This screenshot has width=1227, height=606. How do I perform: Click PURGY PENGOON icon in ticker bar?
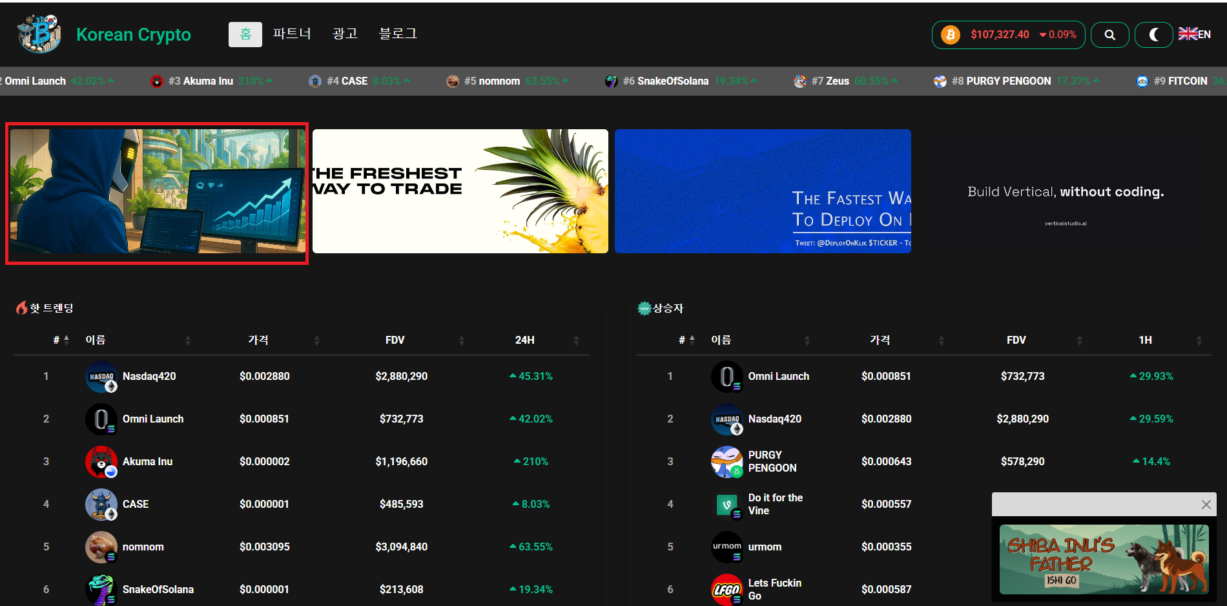pyautogui.click(x=940, y=81)
